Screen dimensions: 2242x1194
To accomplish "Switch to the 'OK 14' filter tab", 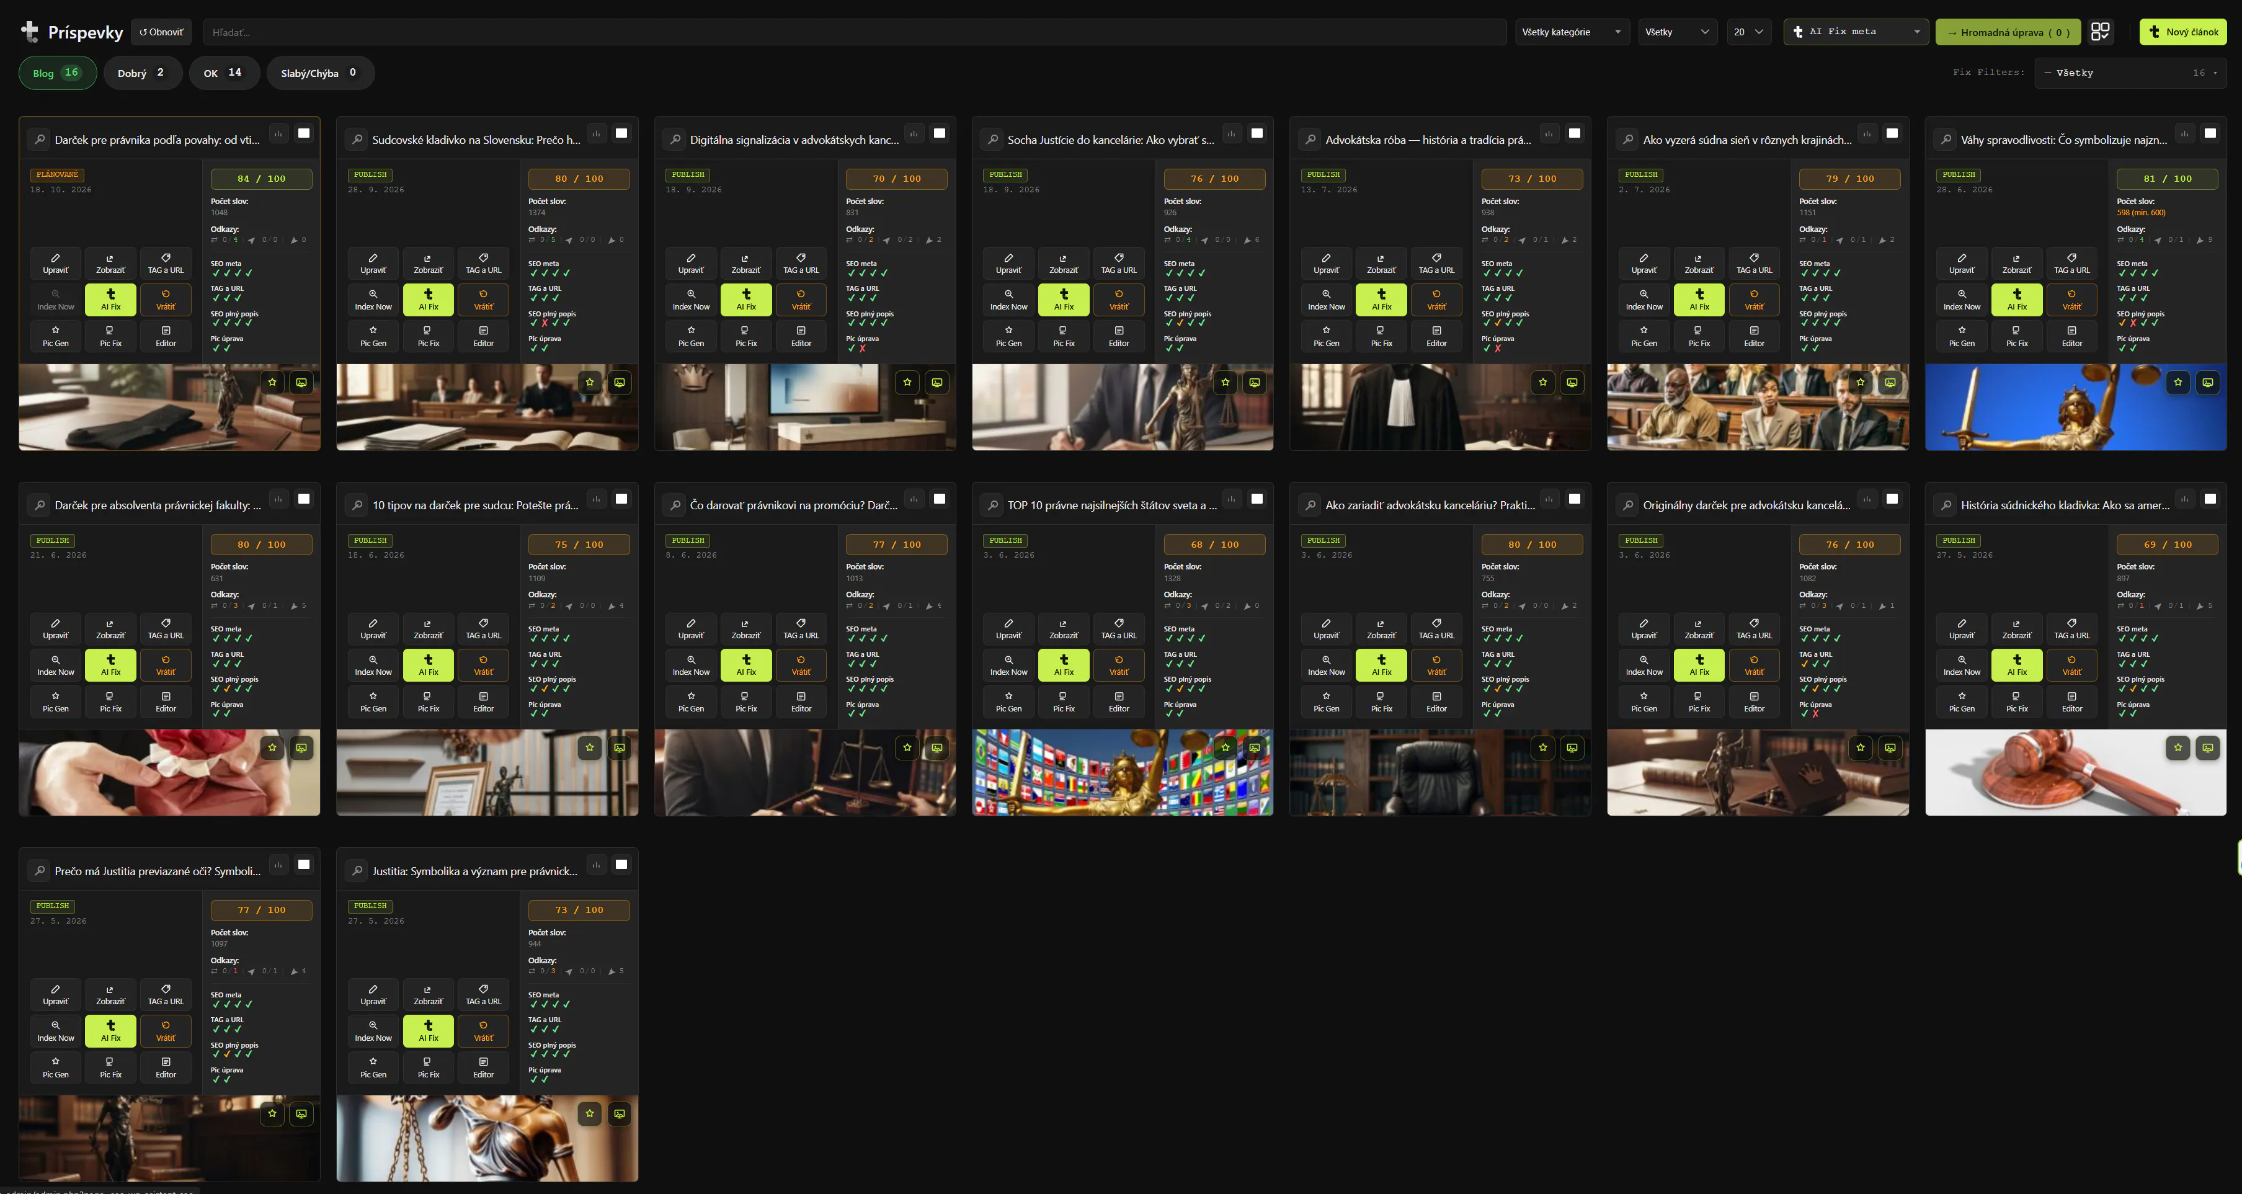I will pos(224,73).
